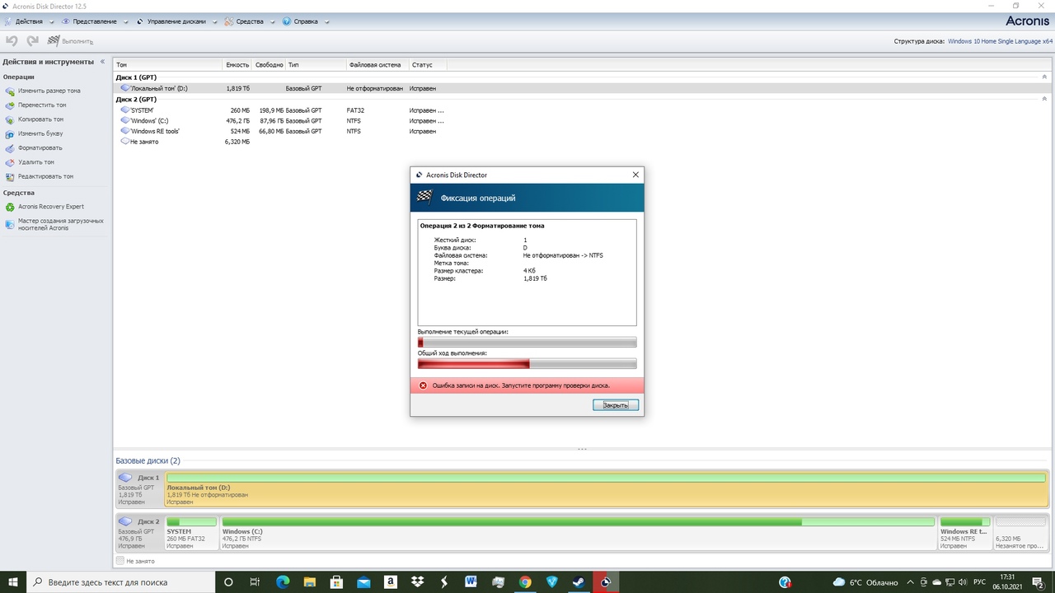Sort volumes by the Том column header

click(168, 64)
